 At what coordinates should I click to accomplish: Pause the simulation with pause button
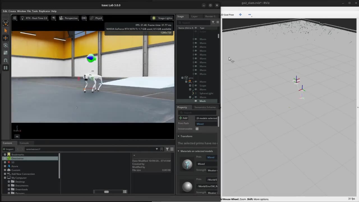click(5, 68)
